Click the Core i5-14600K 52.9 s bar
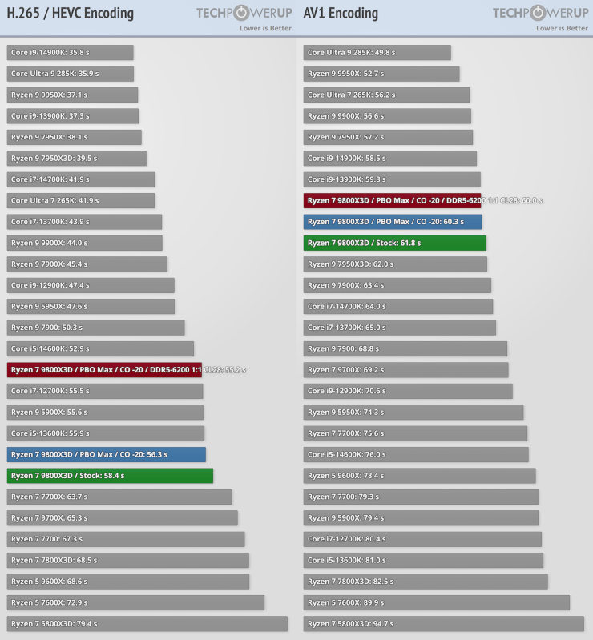The width and height of the screenshot is (593, 640). tap(100, 348)
